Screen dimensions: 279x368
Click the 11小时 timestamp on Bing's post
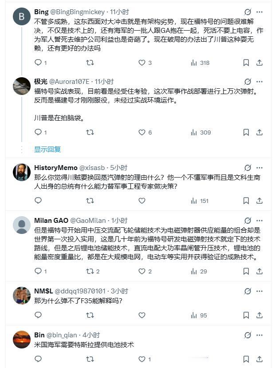coord(120,12)
